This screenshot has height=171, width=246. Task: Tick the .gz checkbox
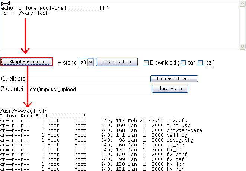coord(201,63)
